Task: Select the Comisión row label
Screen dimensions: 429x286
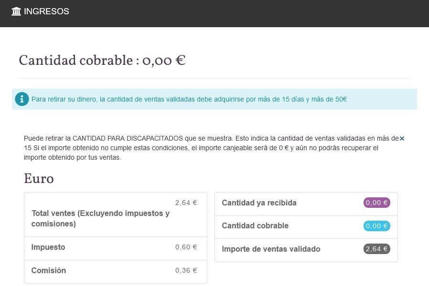Action: point(49,271)
